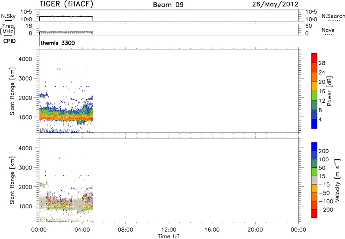
Task: Click the '3000' tick on velocity panel
Action: [25, 167]
